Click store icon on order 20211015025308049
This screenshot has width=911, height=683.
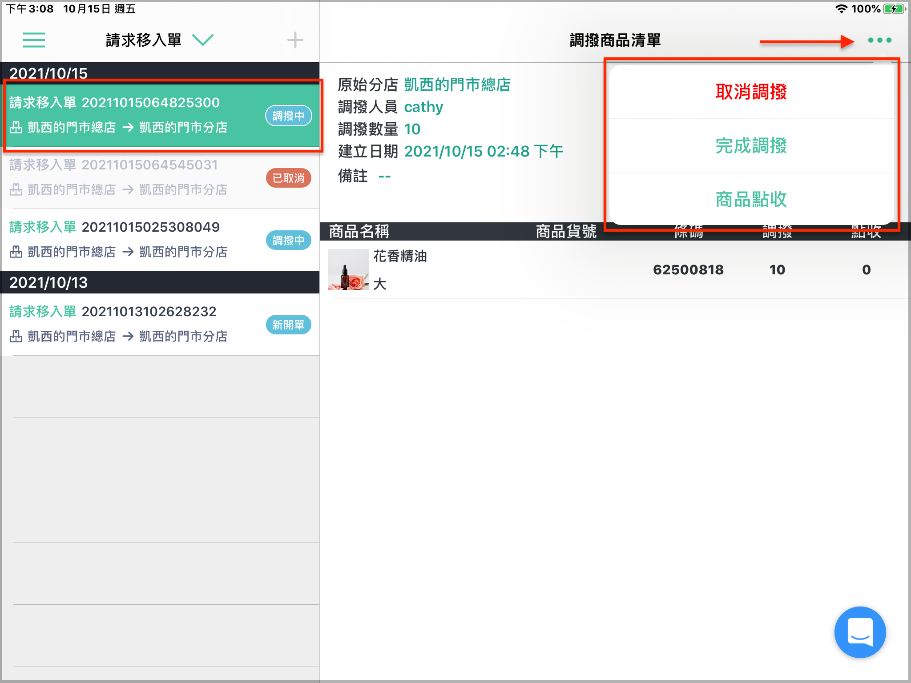[16, 252]
